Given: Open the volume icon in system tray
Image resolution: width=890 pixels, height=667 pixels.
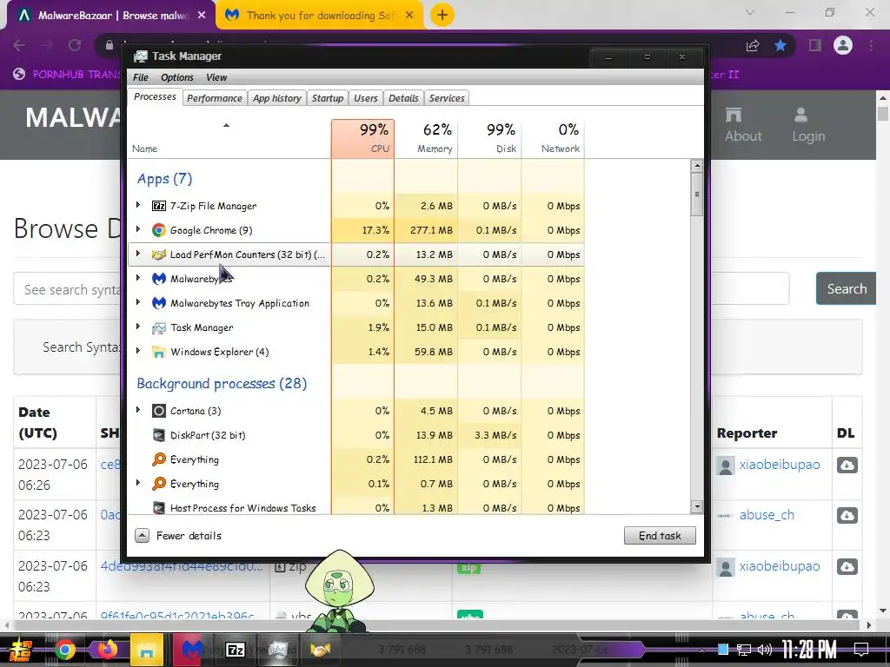Looking at the screenshot, I should [765, 650].
